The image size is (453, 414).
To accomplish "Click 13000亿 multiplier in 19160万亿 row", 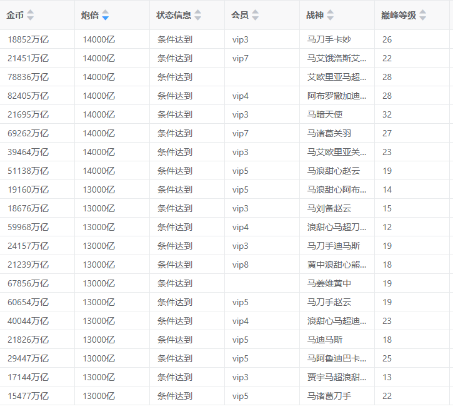I will point(99,189).
